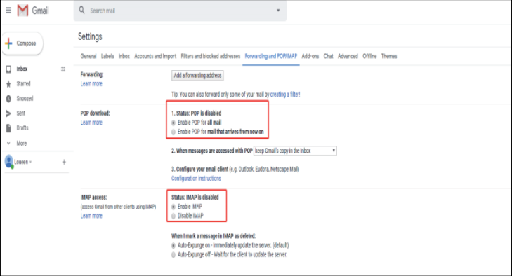Switch to the Add-ons tab
Screen dimensions: 512x276
pyautogui.click(x=310, y=56)
